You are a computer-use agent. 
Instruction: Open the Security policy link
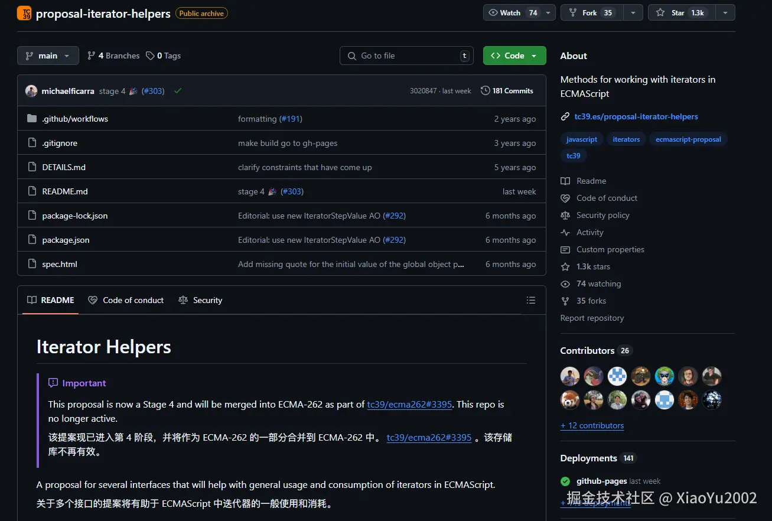(595, 215)
